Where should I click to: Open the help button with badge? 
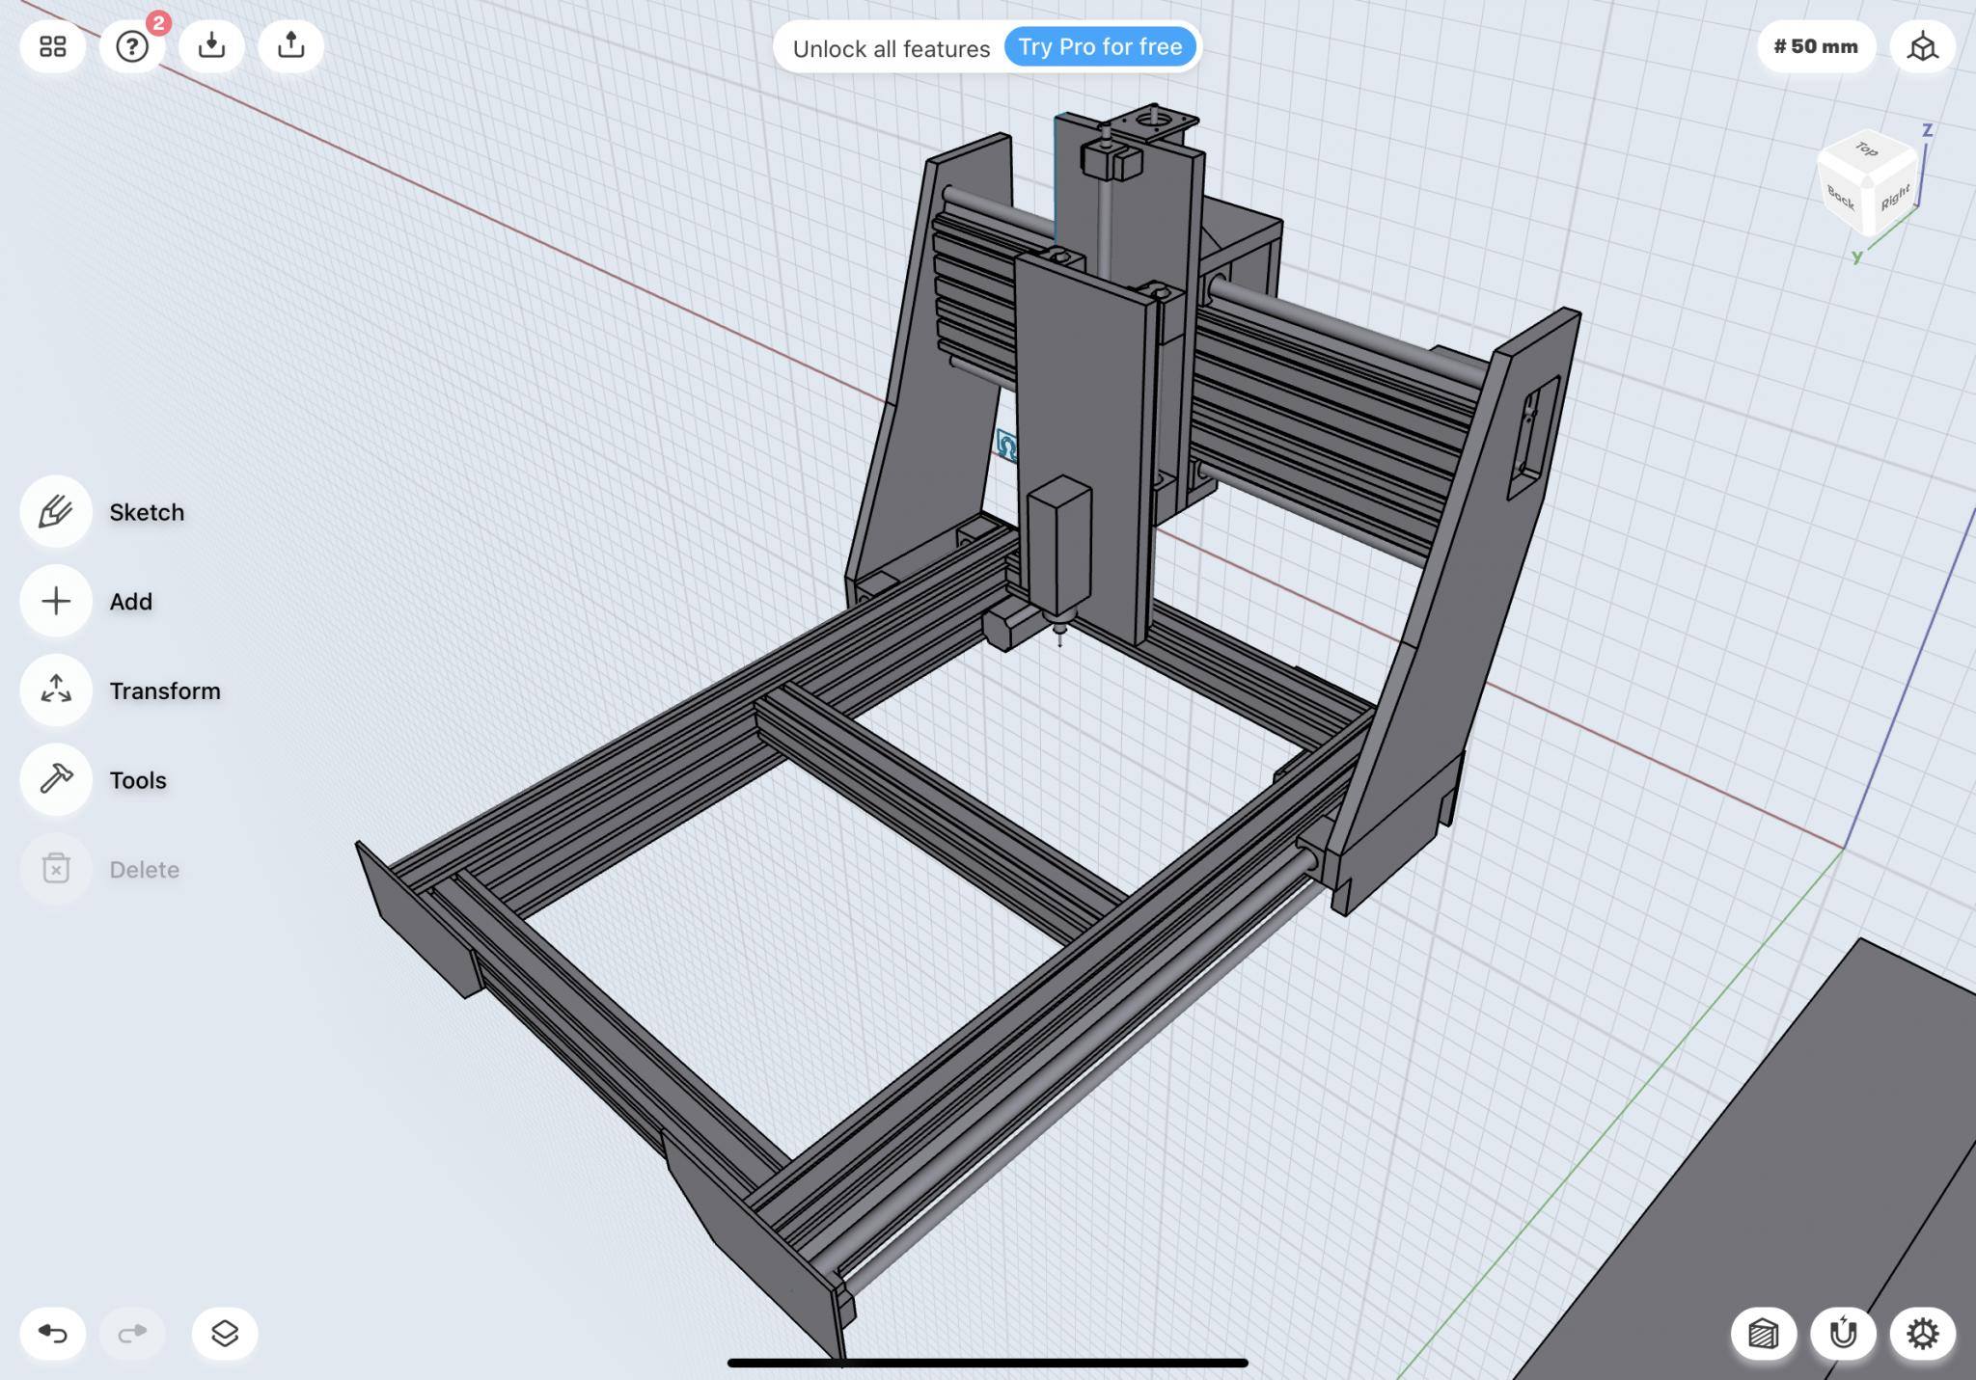coord(132,46)
